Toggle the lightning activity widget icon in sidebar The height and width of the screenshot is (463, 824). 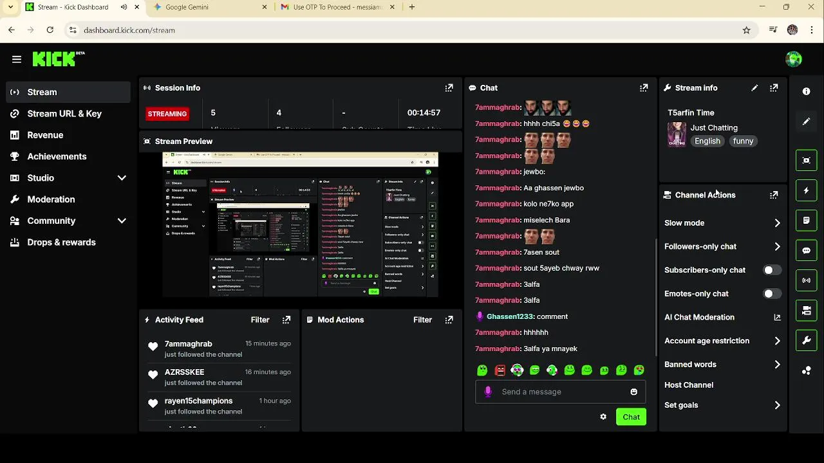807,190
